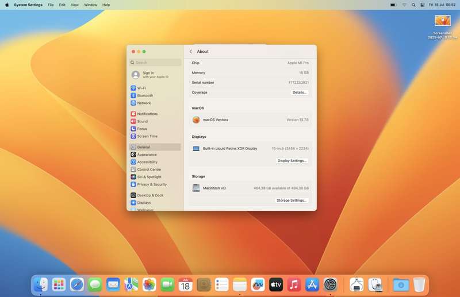Viewport: 460px width, 297px height.
Task: Open App Store from the Dock
Action: pos(312,284)
